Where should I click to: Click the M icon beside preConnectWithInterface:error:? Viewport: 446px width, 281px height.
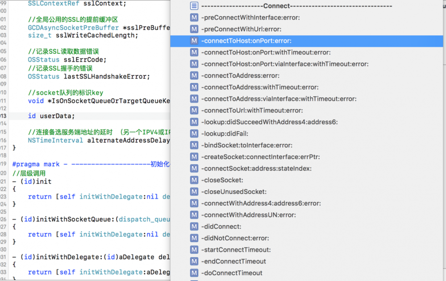coord(194,17)
